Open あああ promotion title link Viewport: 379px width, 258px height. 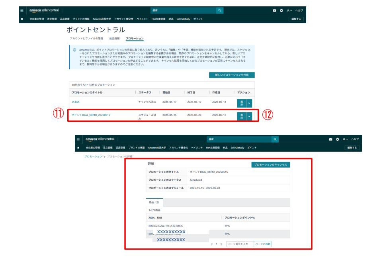tap(76, 102)
